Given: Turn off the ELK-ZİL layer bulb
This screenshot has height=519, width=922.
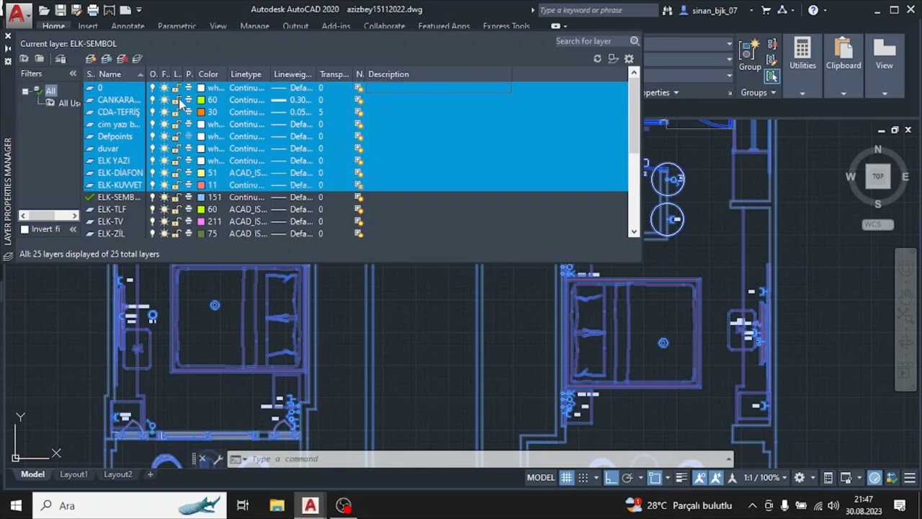Looking at the screenshot, I should (x=152, y=234).
